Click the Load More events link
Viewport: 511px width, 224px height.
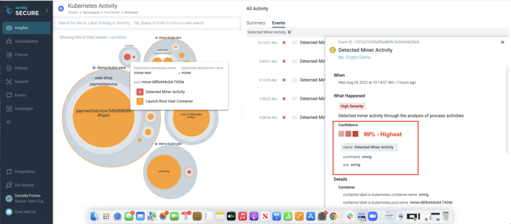[x=118, y=37]
